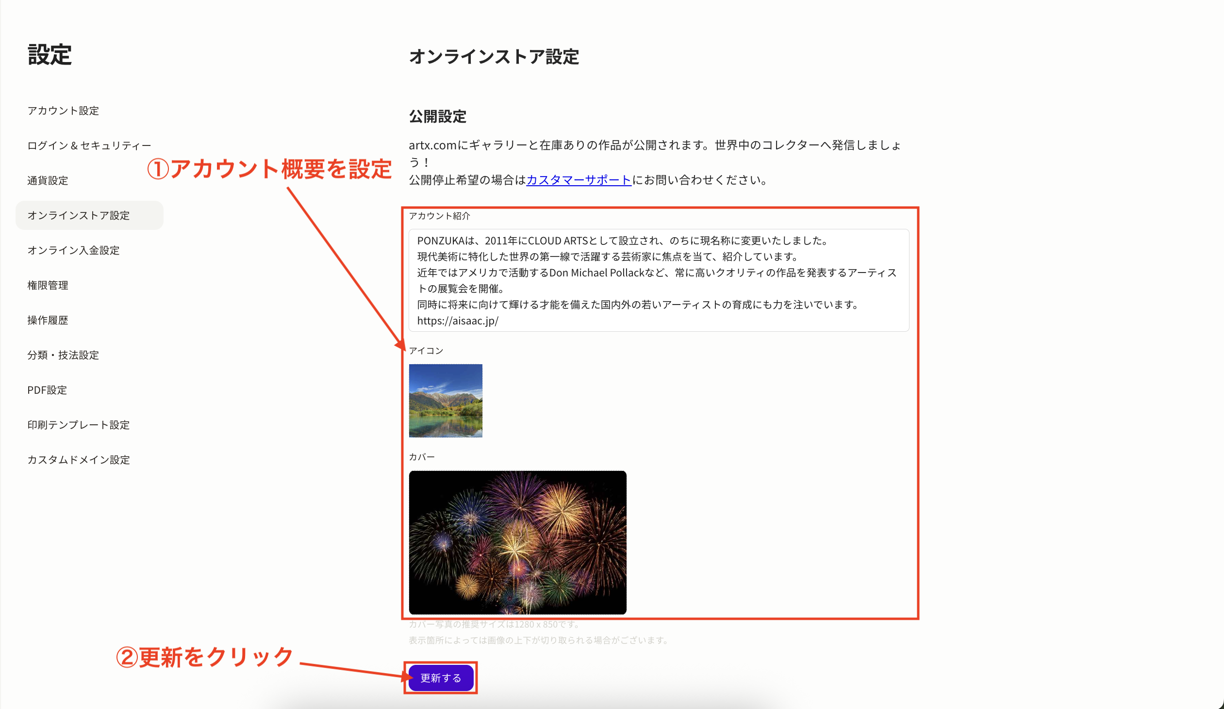Click the fireworks cover image
Image resolution: width=1224 pixels, height=709 pixels.
[517, 542]
